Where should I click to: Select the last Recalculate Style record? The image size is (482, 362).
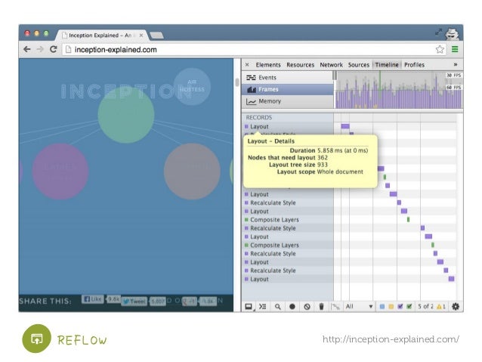pyautogui.click(x=288, y=271)
